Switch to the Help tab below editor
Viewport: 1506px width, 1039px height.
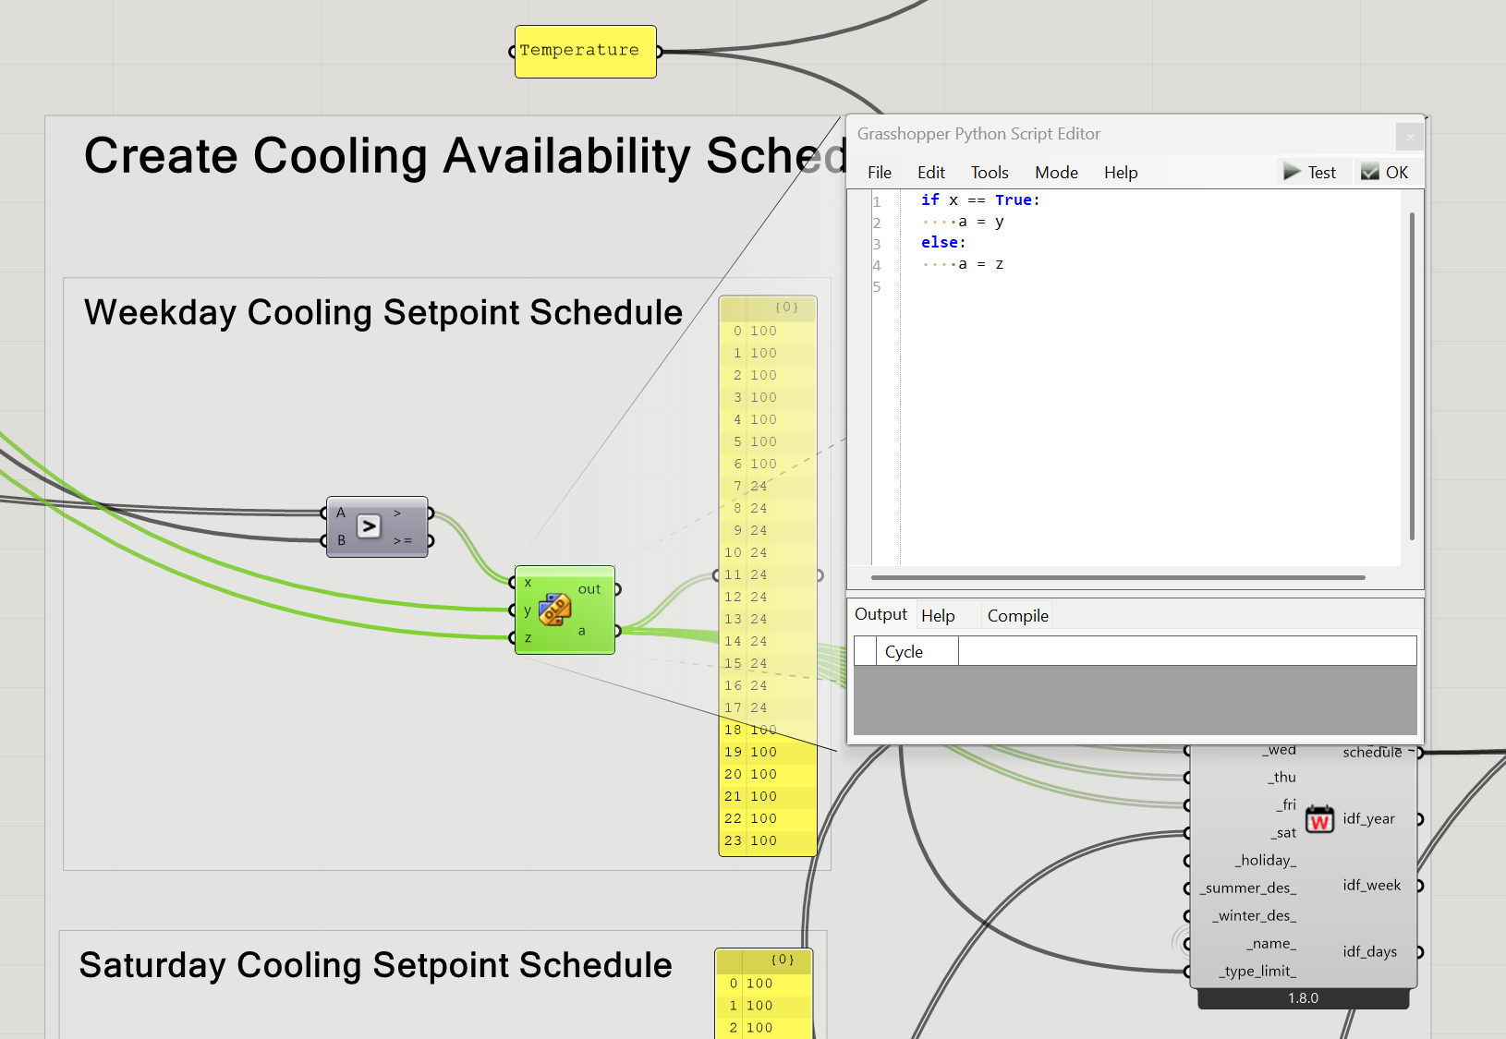point(938,616)
